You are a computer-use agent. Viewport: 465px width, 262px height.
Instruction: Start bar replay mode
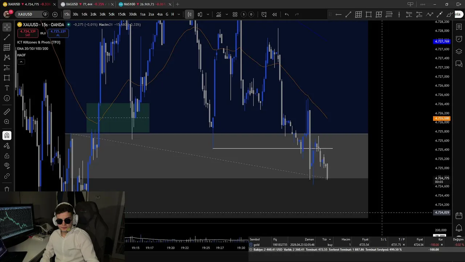[274, 14]
